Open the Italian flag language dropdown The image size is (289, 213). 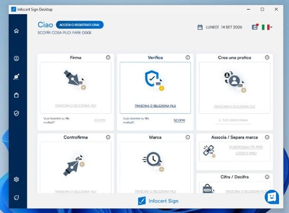tap(267, 28)
